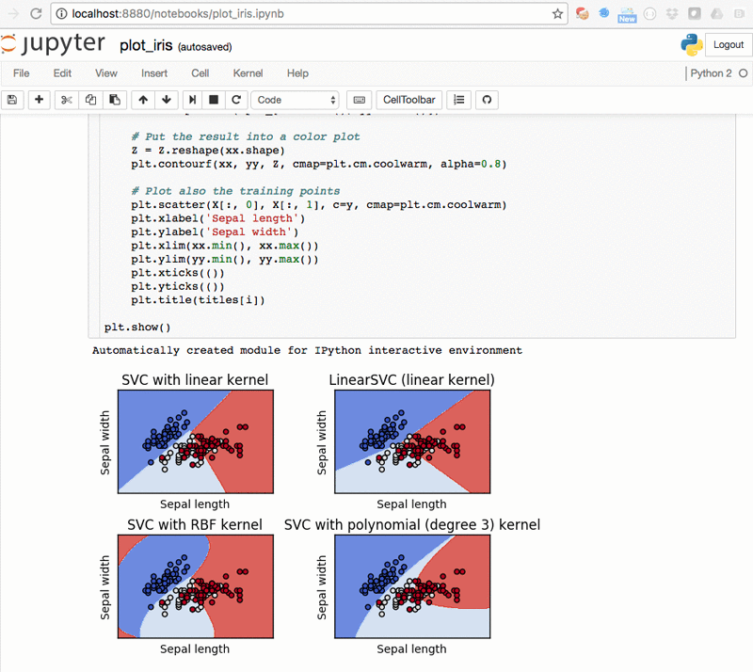Screen dimensions: 753x672
Task: Click the CellToolbar button
Action: 409,100
